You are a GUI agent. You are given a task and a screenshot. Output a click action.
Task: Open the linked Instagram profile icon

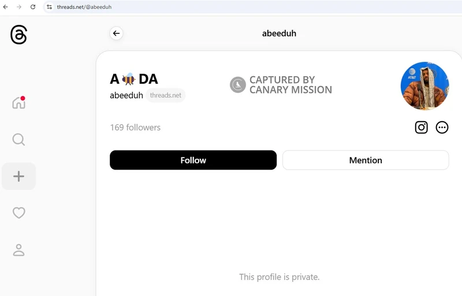422,128
